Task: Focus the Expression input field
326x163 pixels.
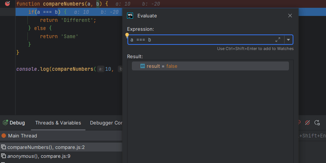Action: coord(200,40)
